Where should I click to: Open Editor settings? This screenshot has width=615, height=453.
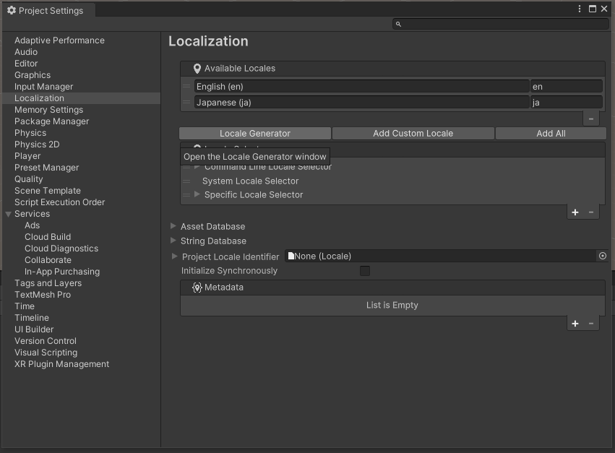click(26, 64)
